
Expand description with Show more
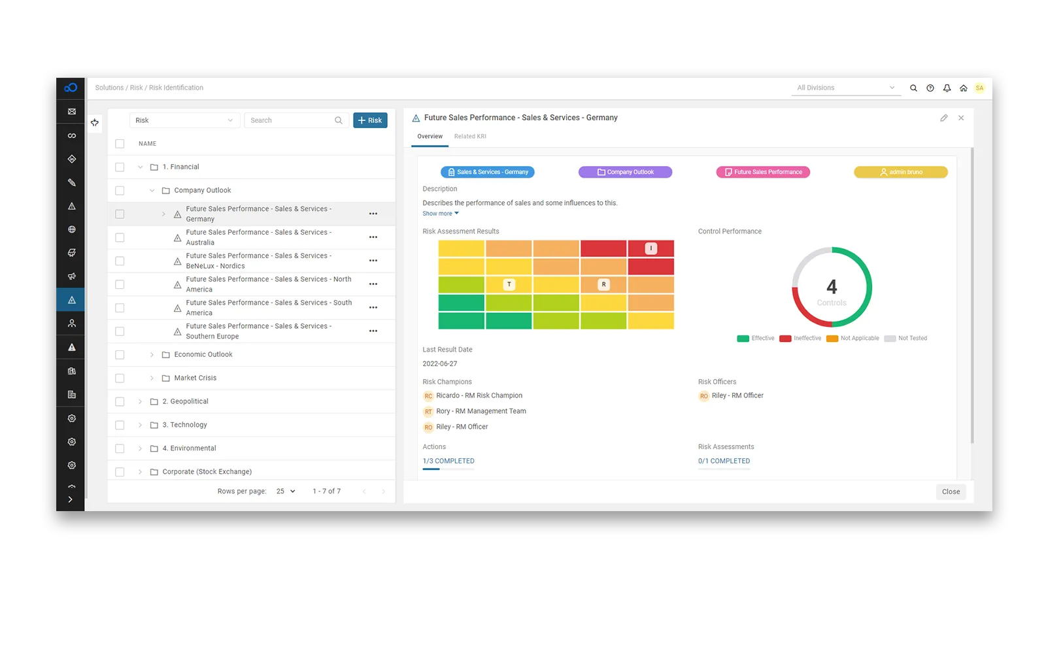click(x=441, y=214)
